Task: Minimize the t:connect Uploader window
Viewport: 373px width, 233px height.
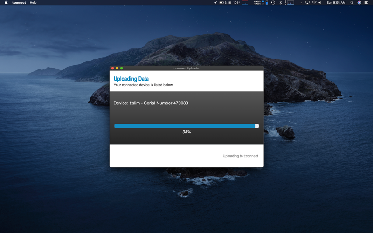Action: point(117,68)
